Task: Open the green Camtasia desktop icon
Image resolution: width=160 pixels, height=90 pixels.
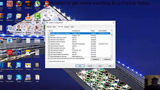Action: [37, 18]
